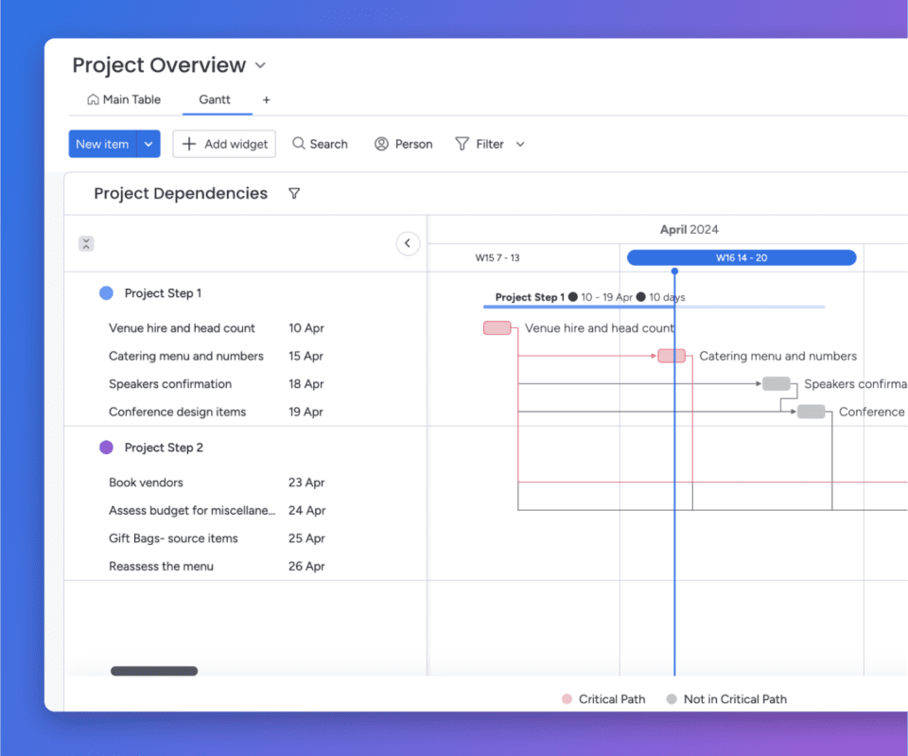Select the 'Conference design items' list row
The height and width of the screenshot is (756, 908).
[x=246, y=412]
